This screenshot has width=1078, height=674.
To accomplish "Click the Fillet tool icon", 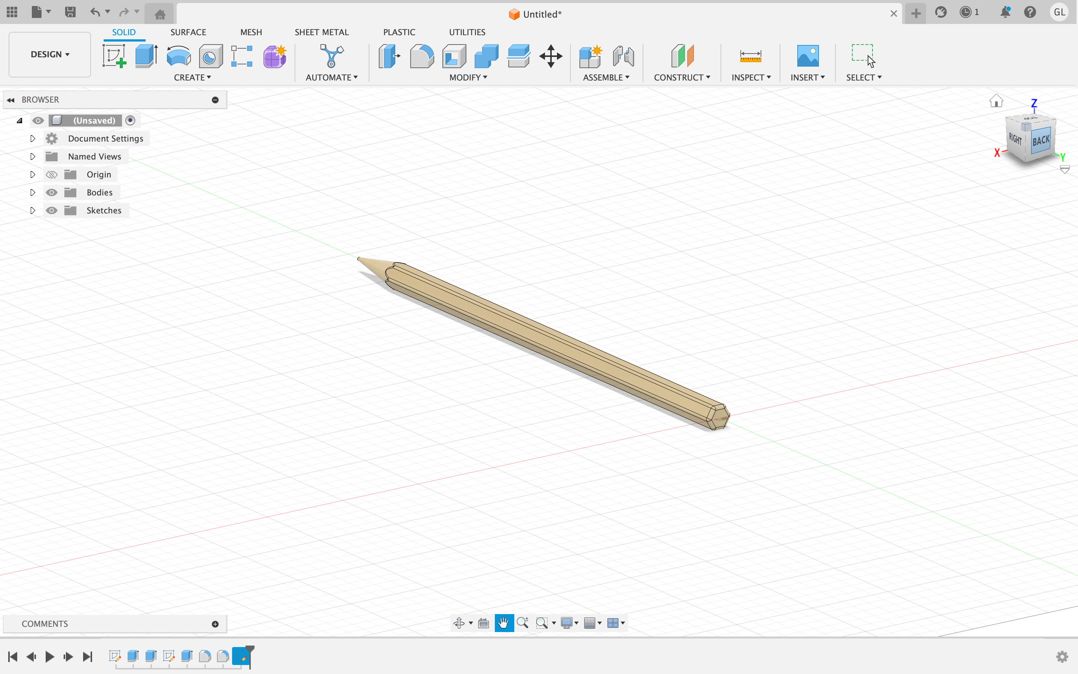I will click(x=421, y=56).
